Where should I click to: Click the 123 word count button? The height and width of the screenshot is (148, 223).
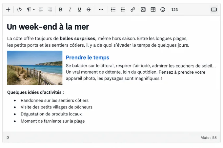pos(174,10)
